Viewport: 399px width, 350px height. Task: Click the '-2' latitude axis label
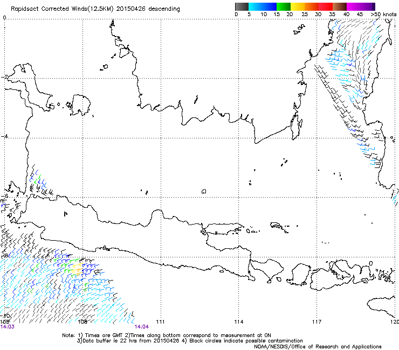(4, 77)
